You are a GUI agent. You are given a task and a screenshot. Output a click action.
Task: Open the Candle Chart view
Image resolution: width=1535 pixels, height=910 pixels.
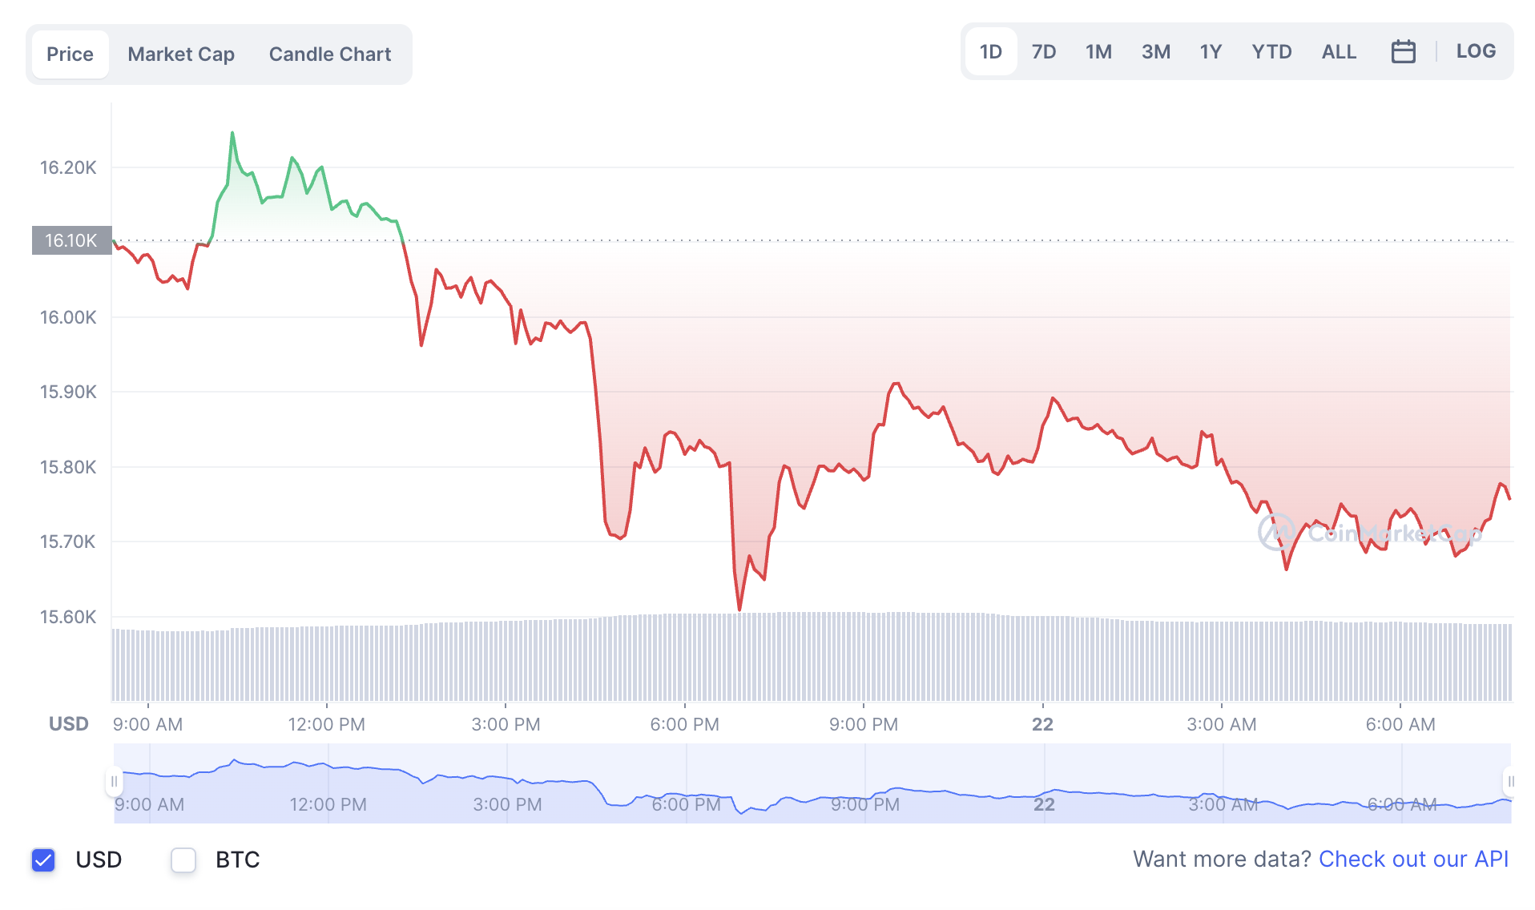(x=329, y=54)
